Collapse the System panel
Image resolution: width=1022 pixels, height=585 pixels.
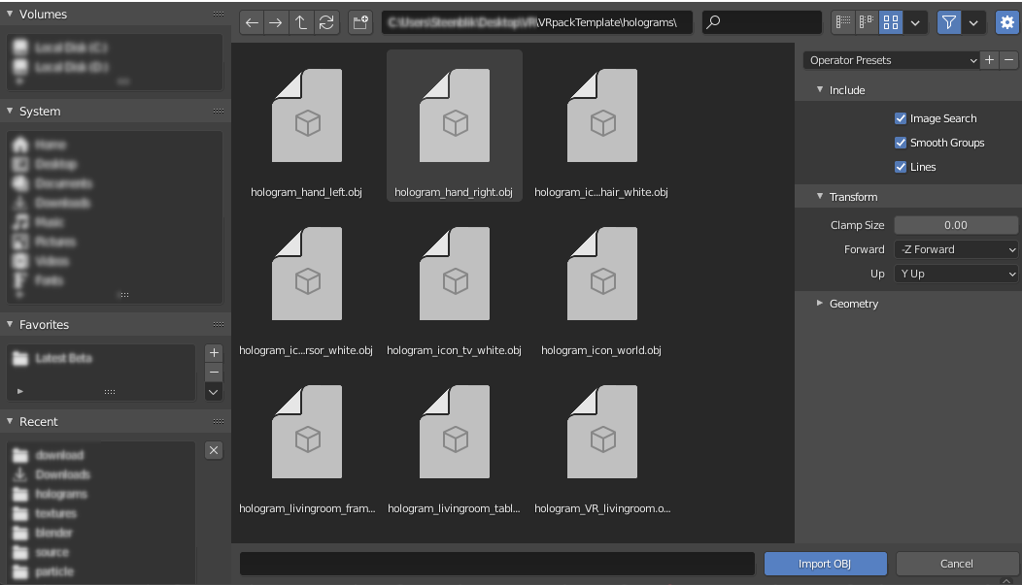click(10, 111)
